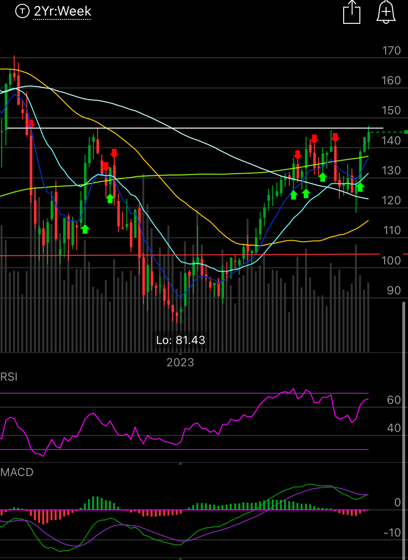Tap the 100 price axis label

click(x=391, y=260)
